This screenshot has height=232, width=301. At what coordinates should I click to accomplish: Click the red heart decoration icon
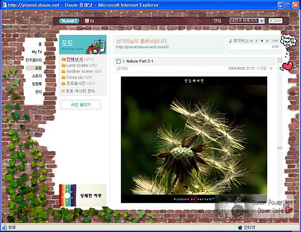[288, 66]
